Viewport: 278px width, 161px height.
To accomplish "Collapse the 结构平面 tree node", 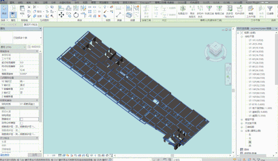I will point(241,37).
